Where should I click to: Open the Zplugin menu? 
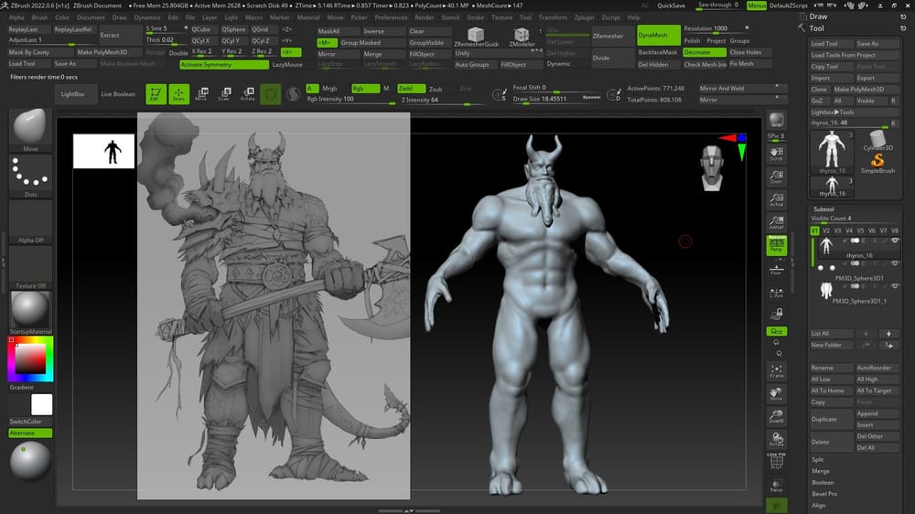coord(584,17)
